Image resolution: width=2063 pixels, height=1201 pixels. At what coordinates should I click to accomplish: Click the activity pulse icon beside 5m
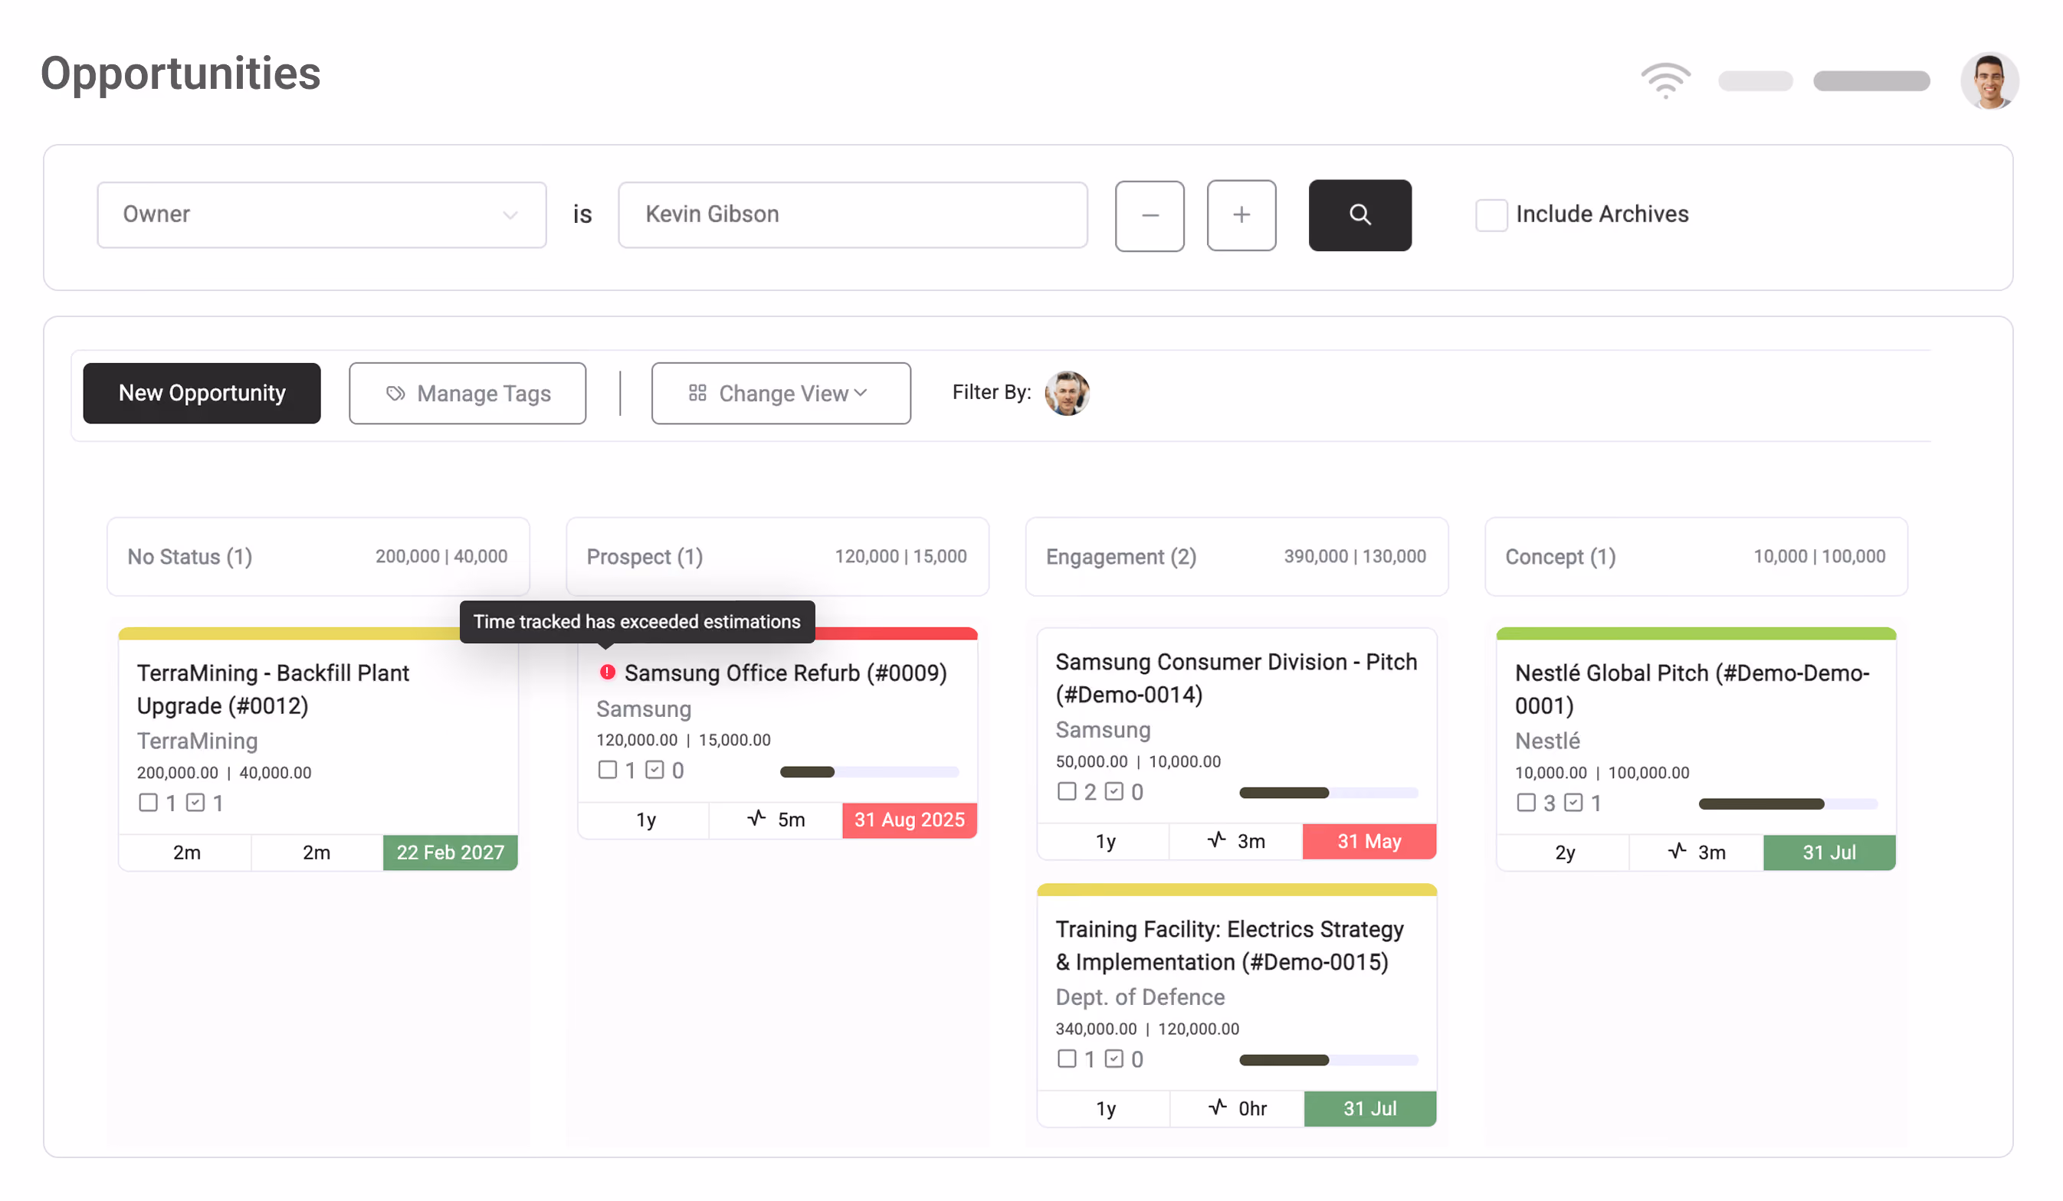point(756,818)
